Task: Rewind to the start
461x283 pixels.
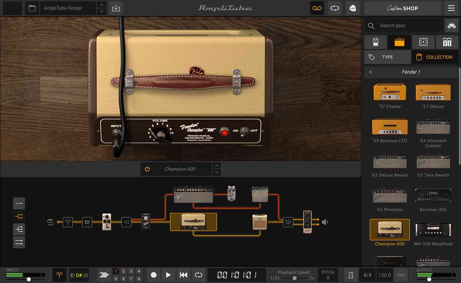Action: [x=183, y=275]
